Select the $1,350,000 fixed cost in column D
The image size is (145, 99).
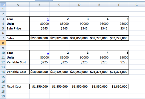(x=79, y=87)
